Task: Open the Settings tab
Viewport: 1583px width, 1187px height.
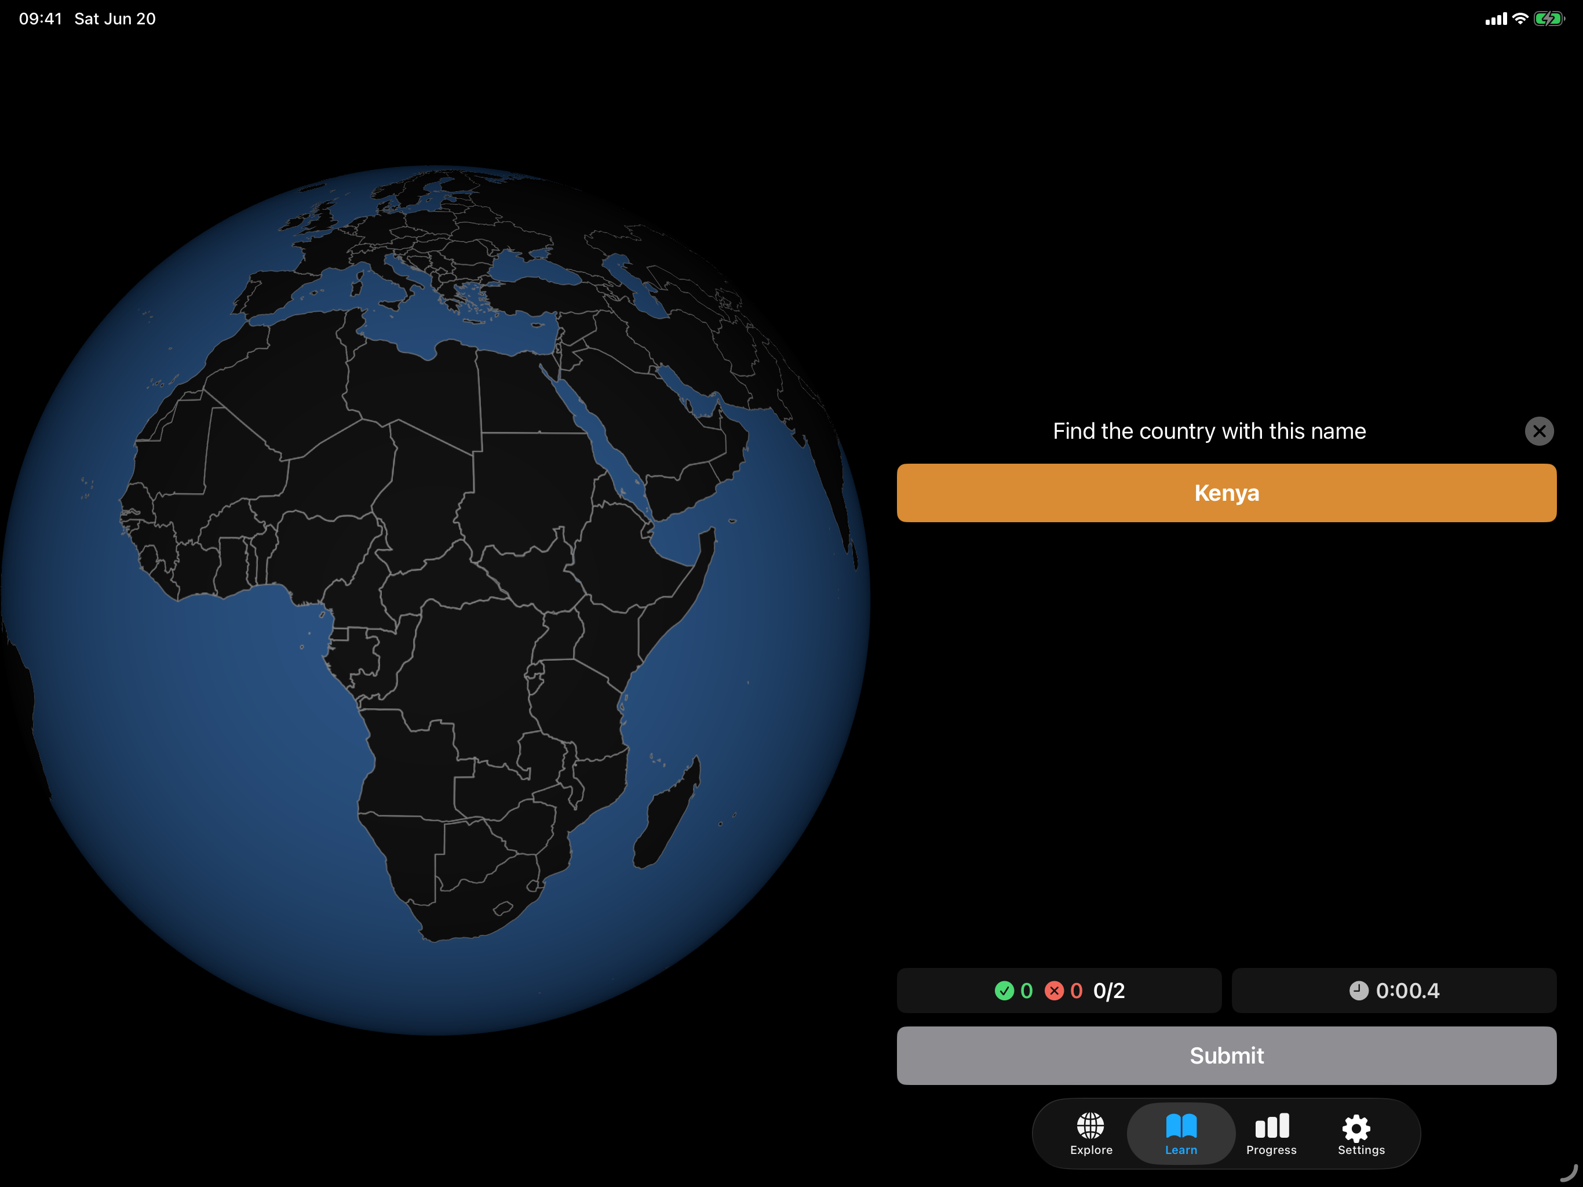Action: (1361, 1134)
